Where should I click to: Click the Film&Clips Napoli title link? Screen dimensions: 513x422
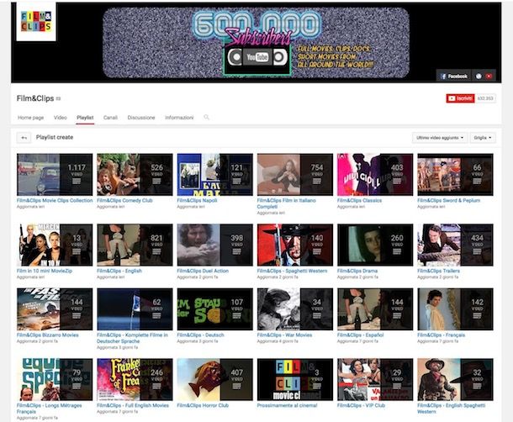coord(197,200)
